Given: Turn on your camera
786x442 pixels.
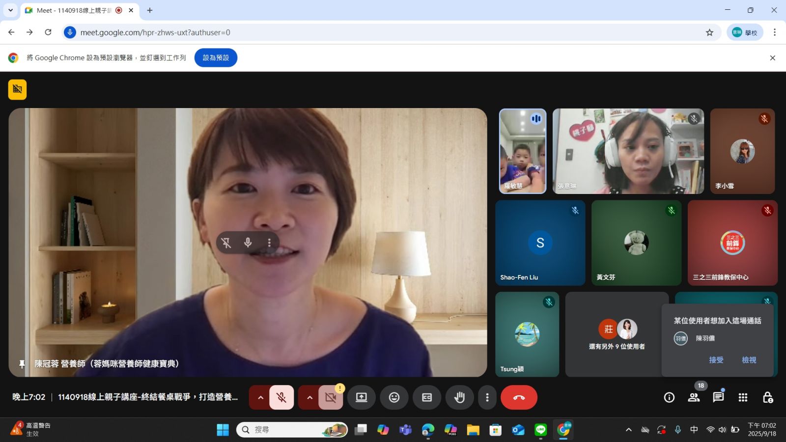Looking at the screenshot, I should coord(331,397).
